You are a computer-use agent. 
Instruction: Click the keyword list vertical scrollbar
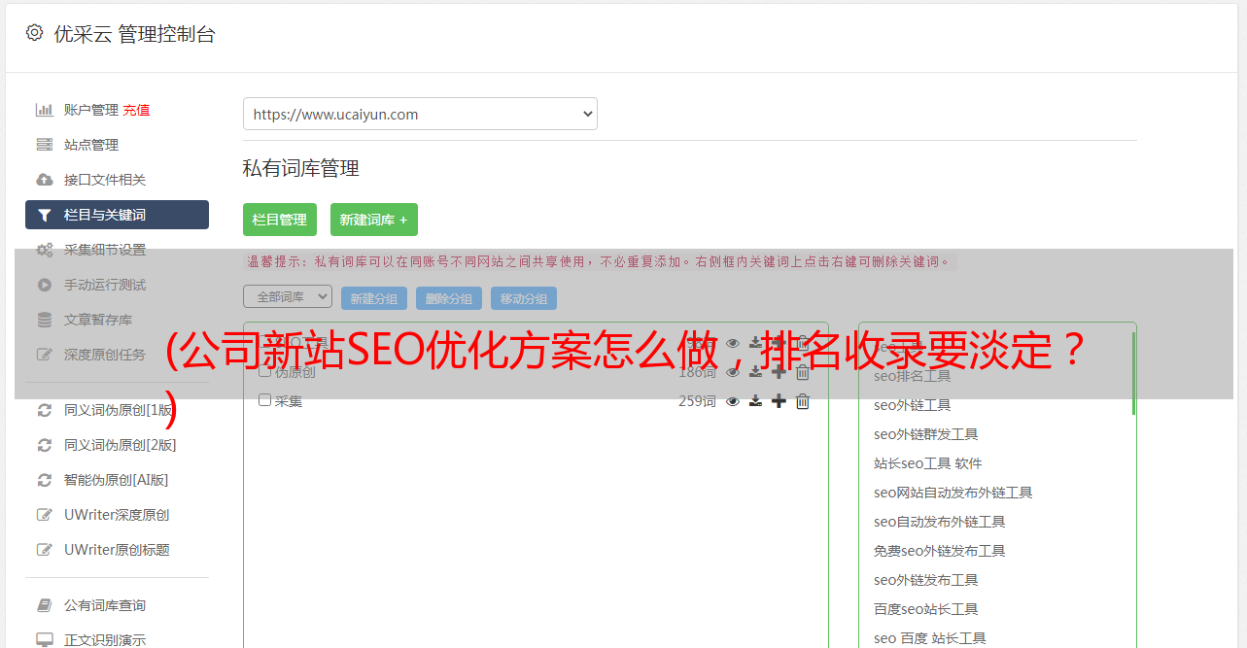point(1133,374)
